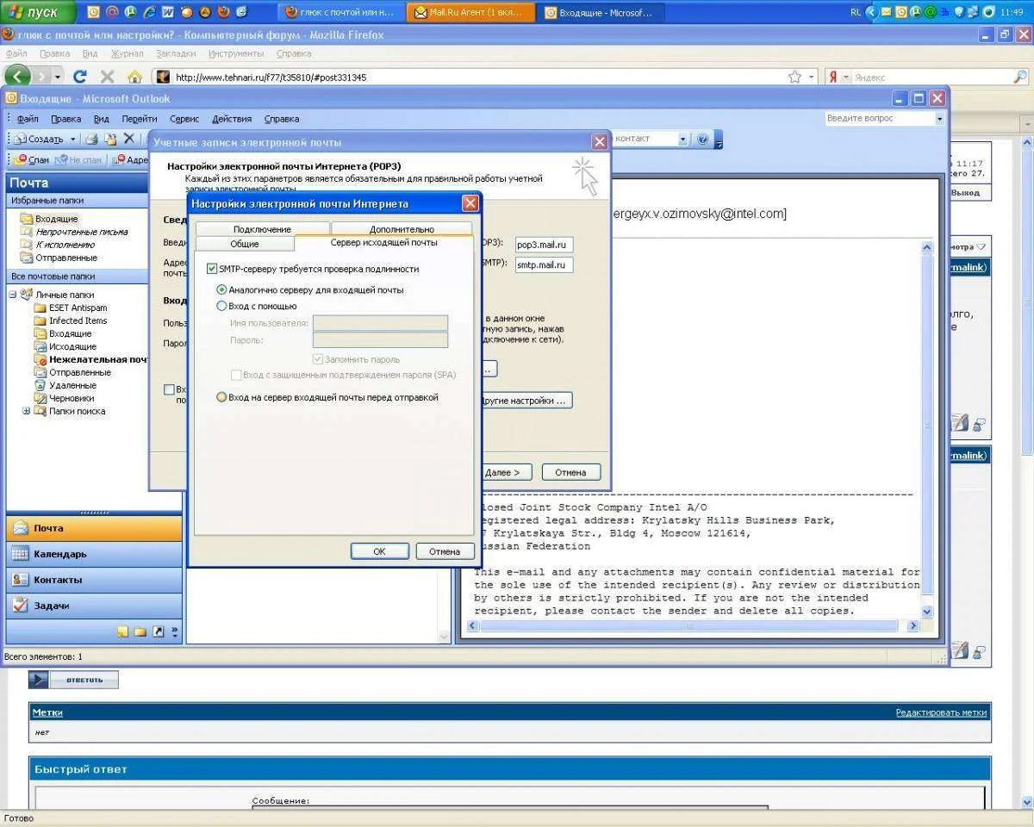This screenshot has height=827, width=1034.
Task: Open the Создать button dropdown arrow
Action: coord(73,139)
